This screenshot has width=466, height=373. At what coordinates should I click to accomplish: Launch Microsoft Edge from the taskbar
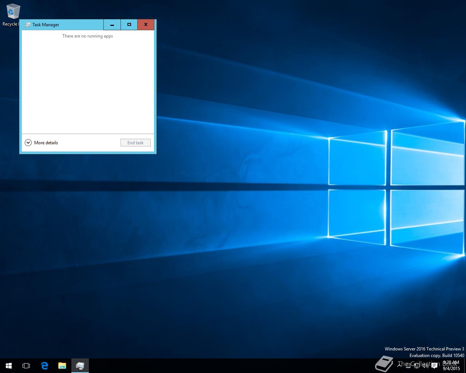point(44,366)
